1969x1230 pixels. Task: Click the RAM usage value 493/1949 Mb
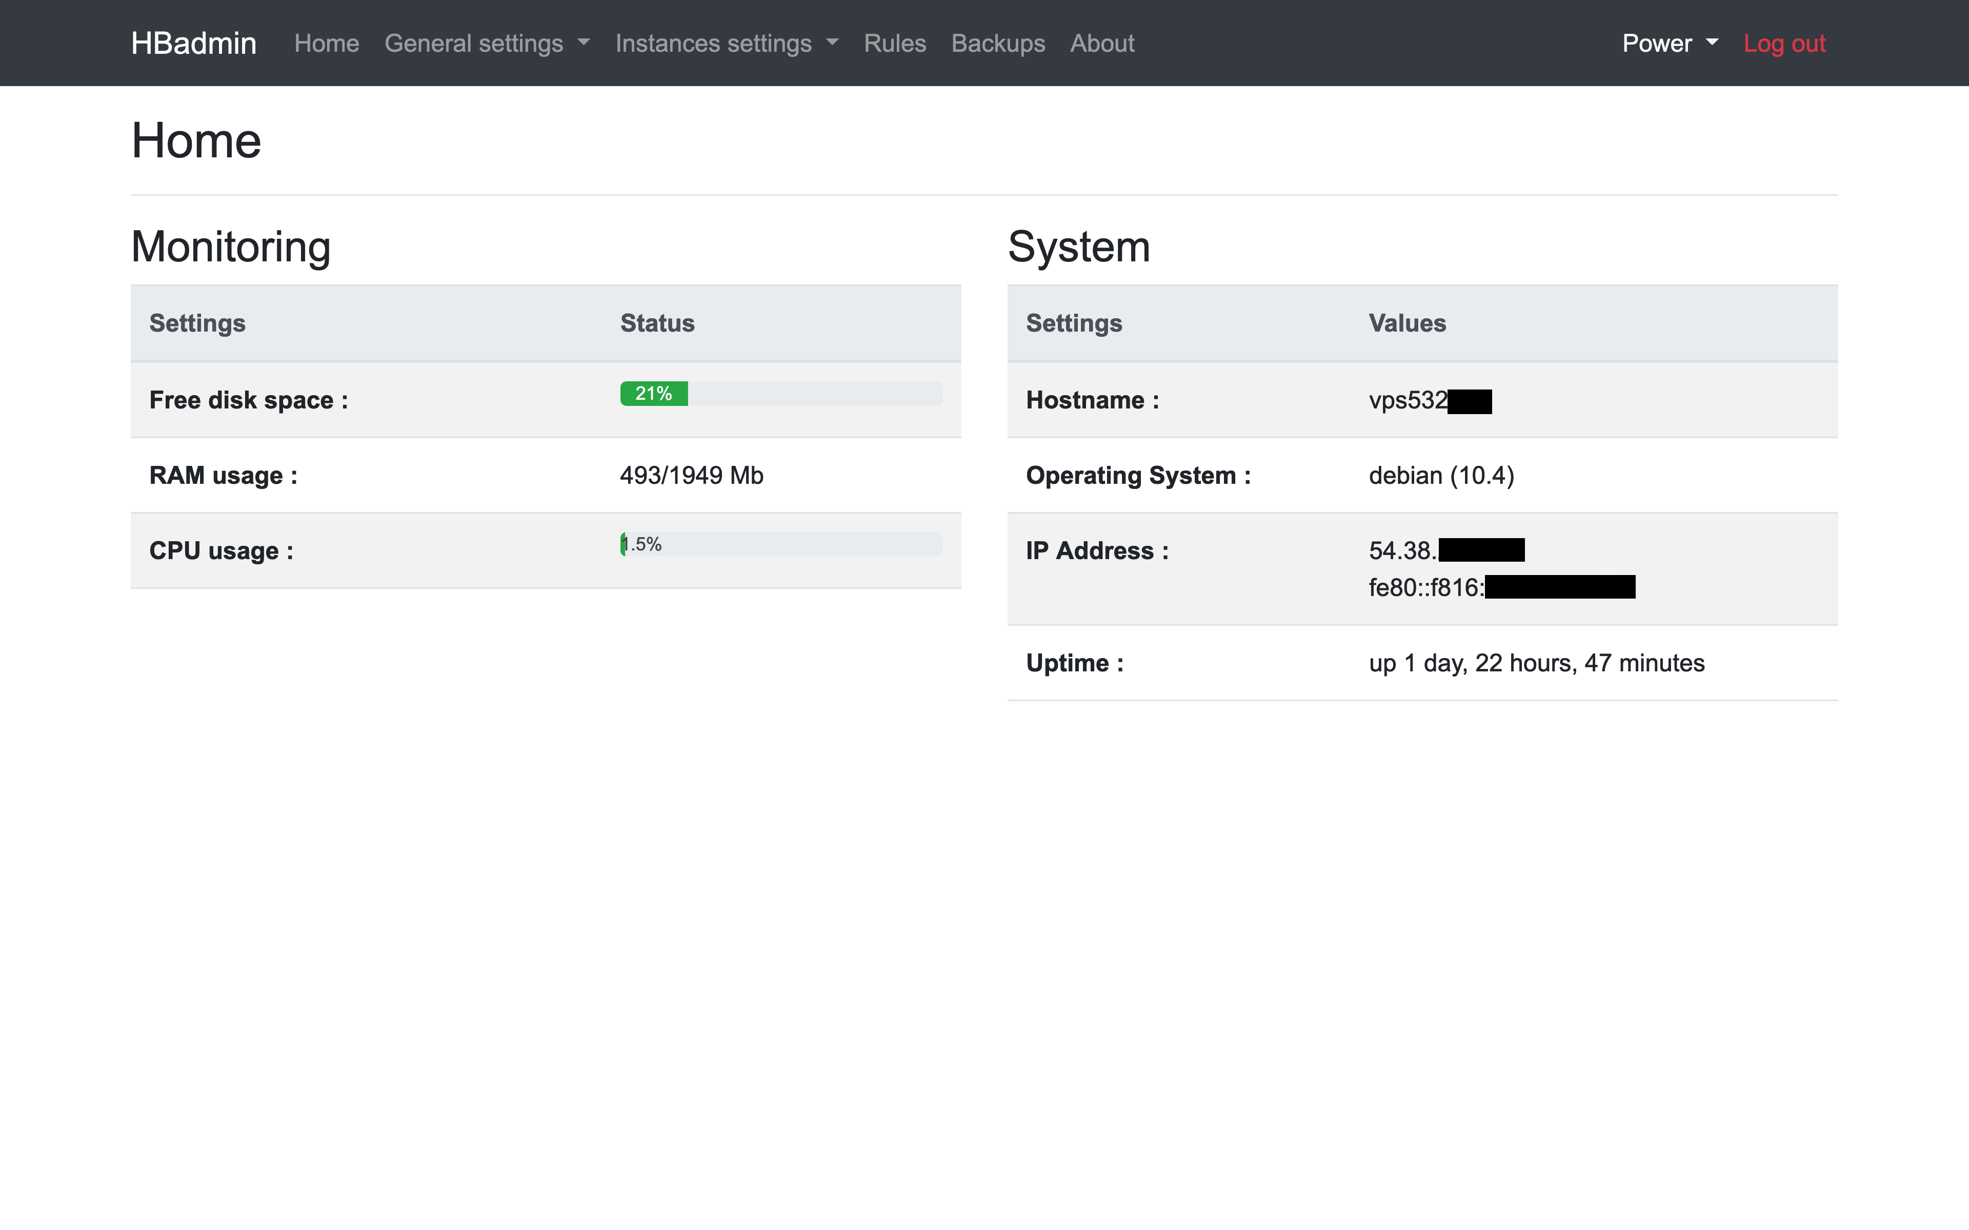pyautogui.click(x=691, y=475)
